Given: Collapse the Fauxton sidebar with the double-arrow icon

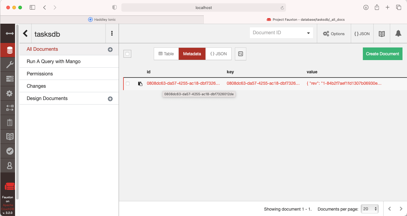Looking at the screenshot, I should click(x=10, y=33).
